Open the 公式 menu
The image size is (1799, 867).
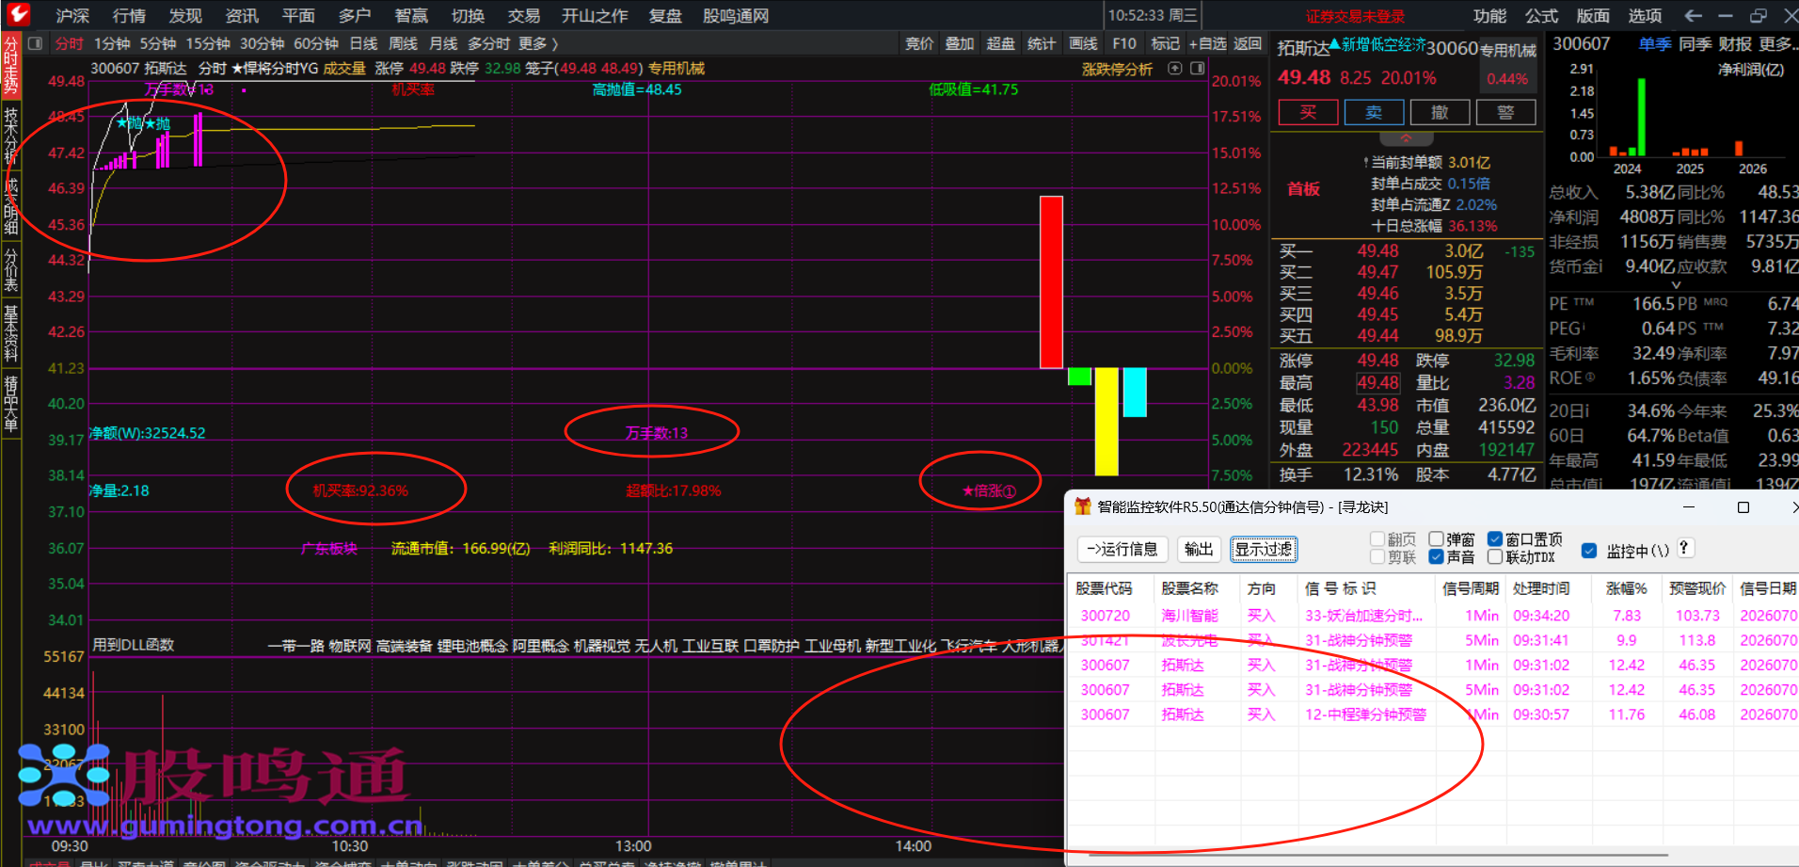click(1542, 16)
